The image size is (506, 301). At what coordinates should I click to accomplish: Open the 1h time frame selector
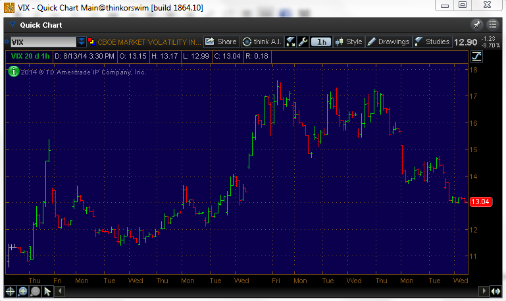click(x=320, y=41)
